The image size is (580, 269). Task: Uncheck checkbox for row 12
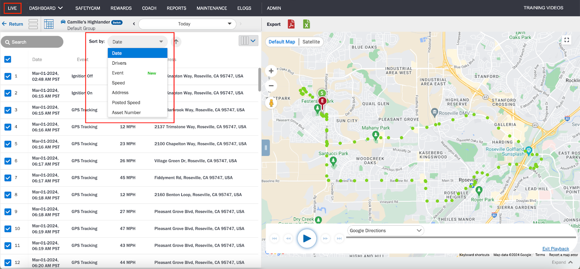[8, 262]
